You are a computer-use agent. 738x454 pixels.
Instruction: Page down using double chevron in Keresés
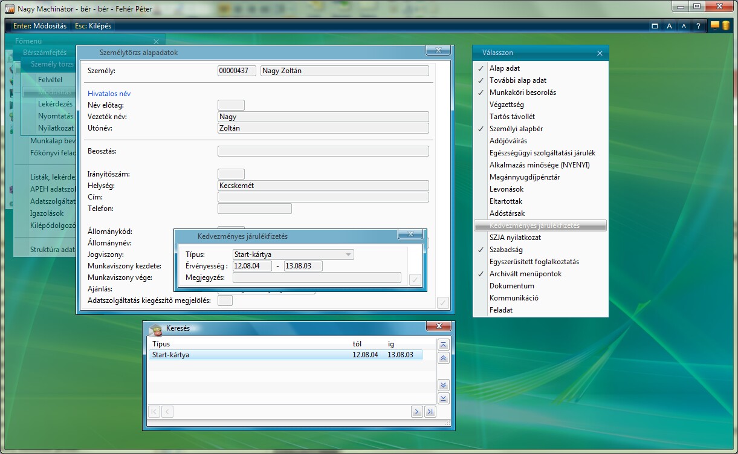pyautogui.click(x=443, y=385)
